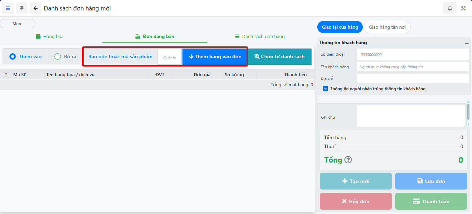The image size is (472, 214).
Task: Click the pin icon in header
Action: point(22,8)
